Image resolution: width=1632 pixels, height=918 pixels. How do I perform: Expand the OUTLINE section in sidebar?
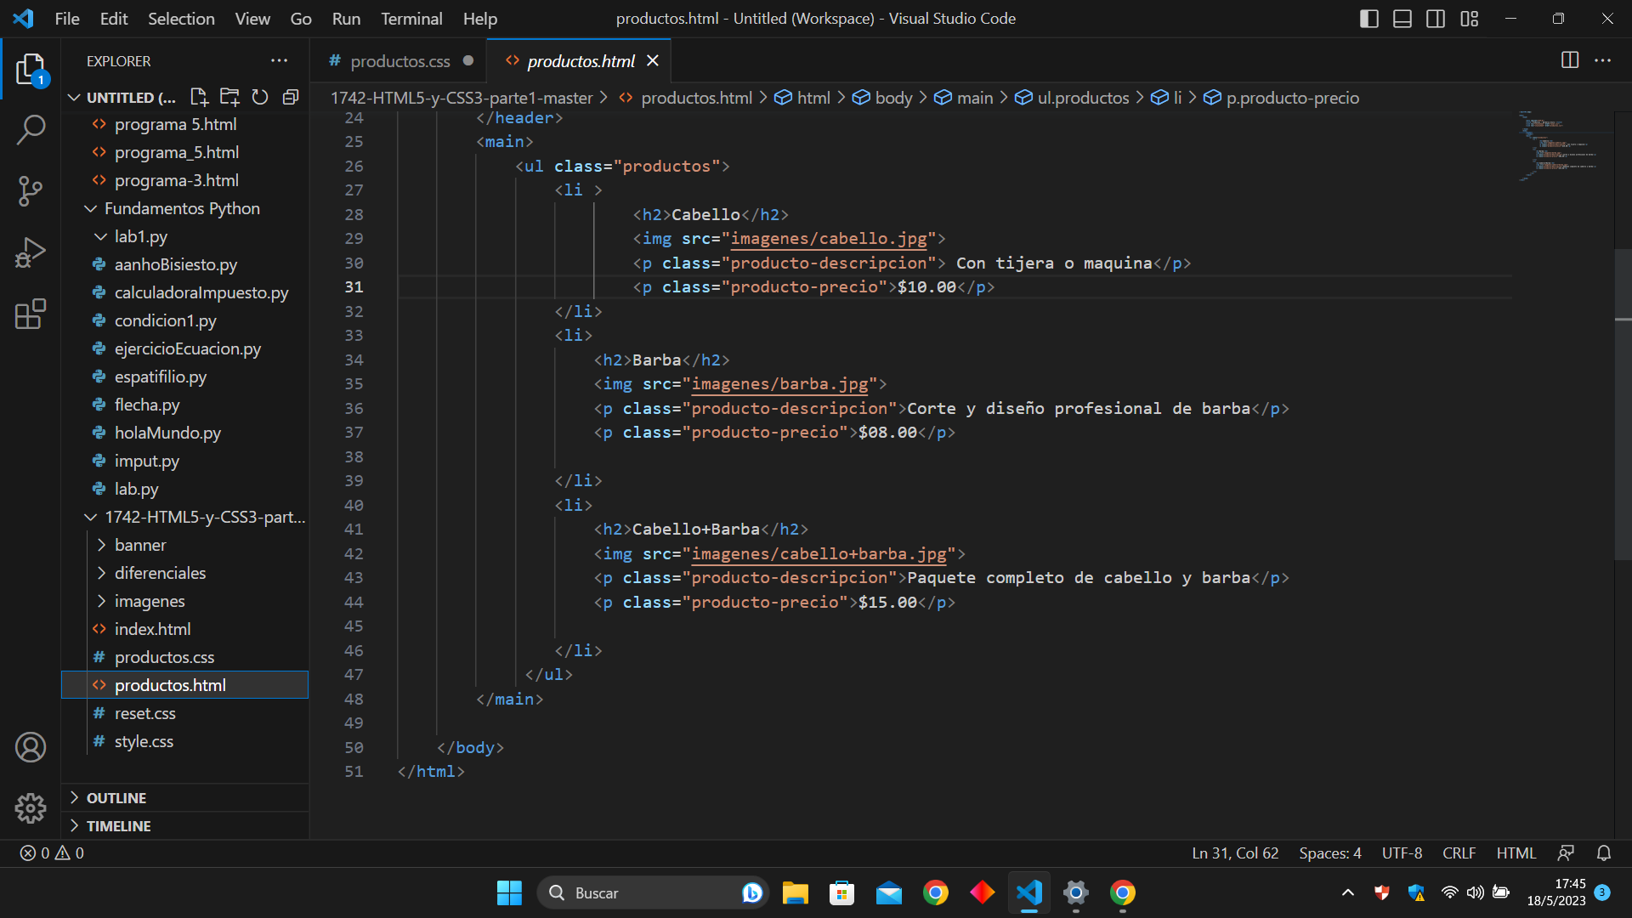[x=116, y=797]
